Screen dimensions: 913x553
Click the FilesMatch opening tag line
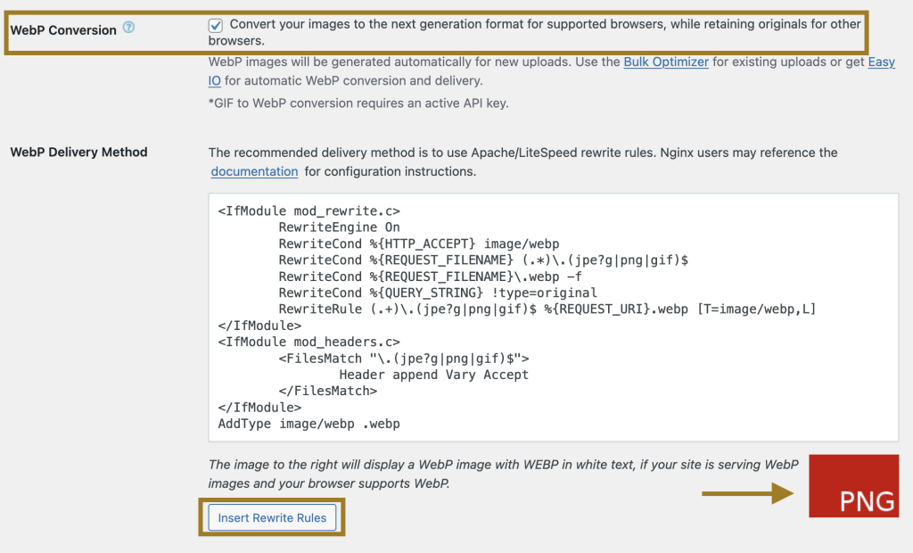pos(404,359)
